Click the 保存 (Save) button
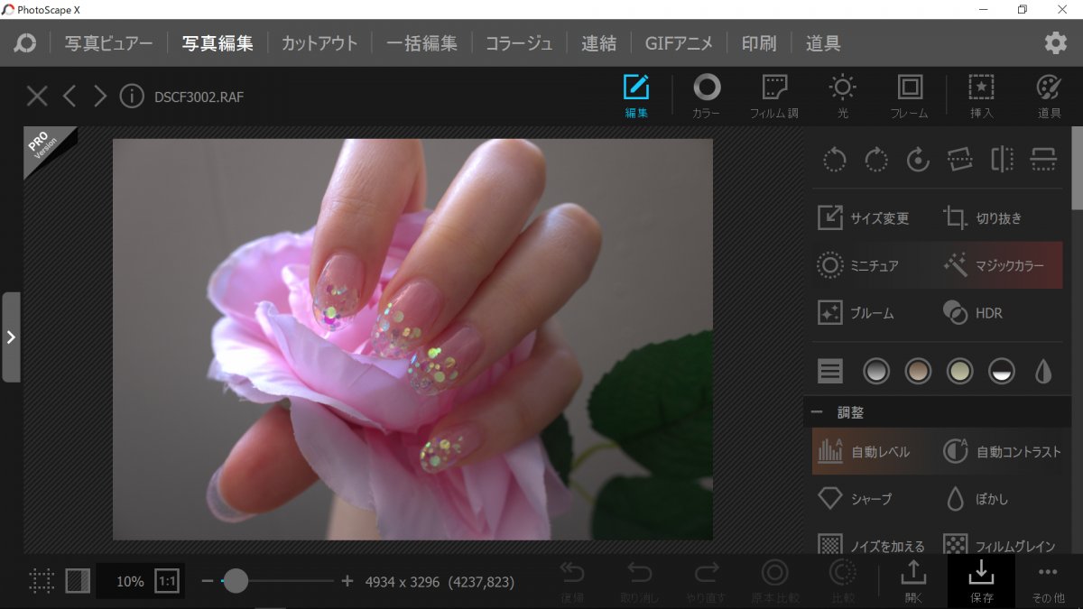The height and width of the screenshot is (609, 1083). pyautogui.click(x=981, y=581)
